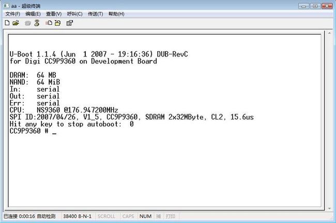
Task: Open the 传送(T) menu
Action: click(95, 14)
